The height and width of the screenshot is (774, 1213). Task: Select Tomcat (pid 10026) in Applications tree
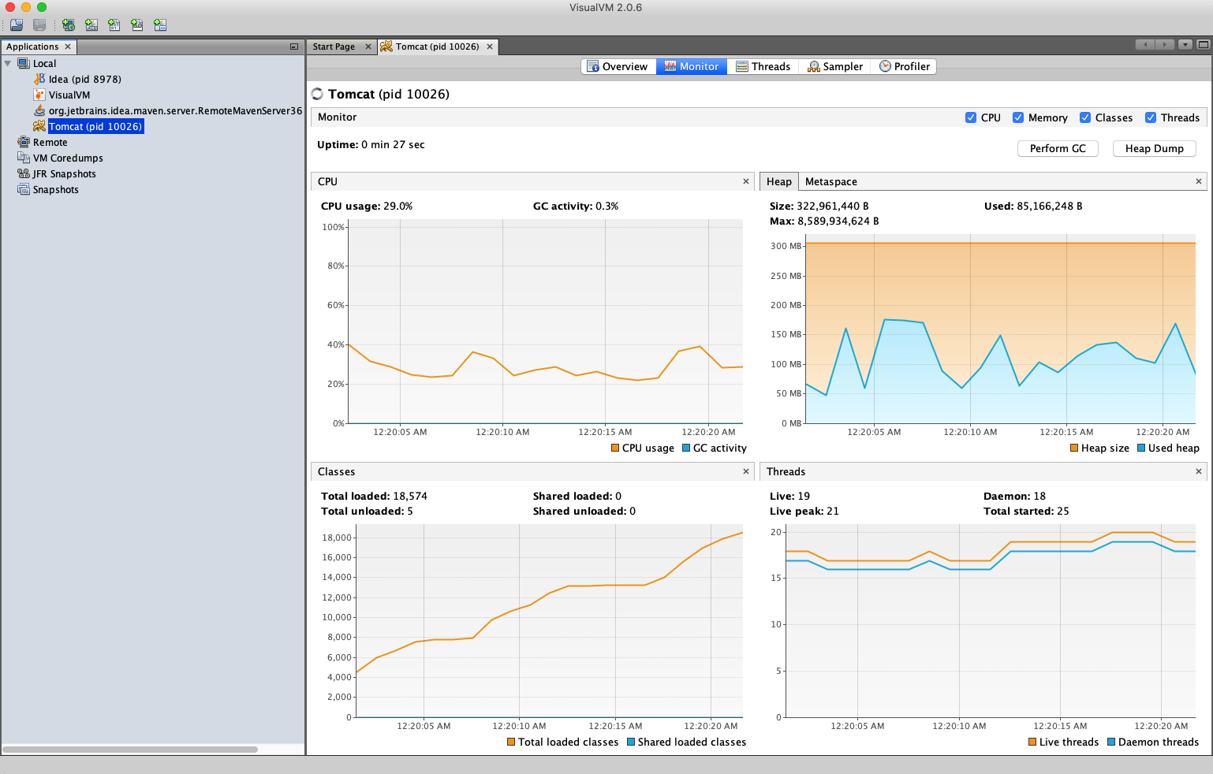point(95,127)
